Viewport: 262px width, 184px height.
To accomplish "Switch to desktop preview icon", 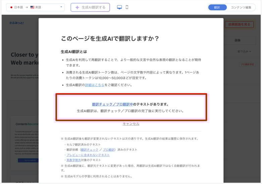I will click(x=119, y=7).
